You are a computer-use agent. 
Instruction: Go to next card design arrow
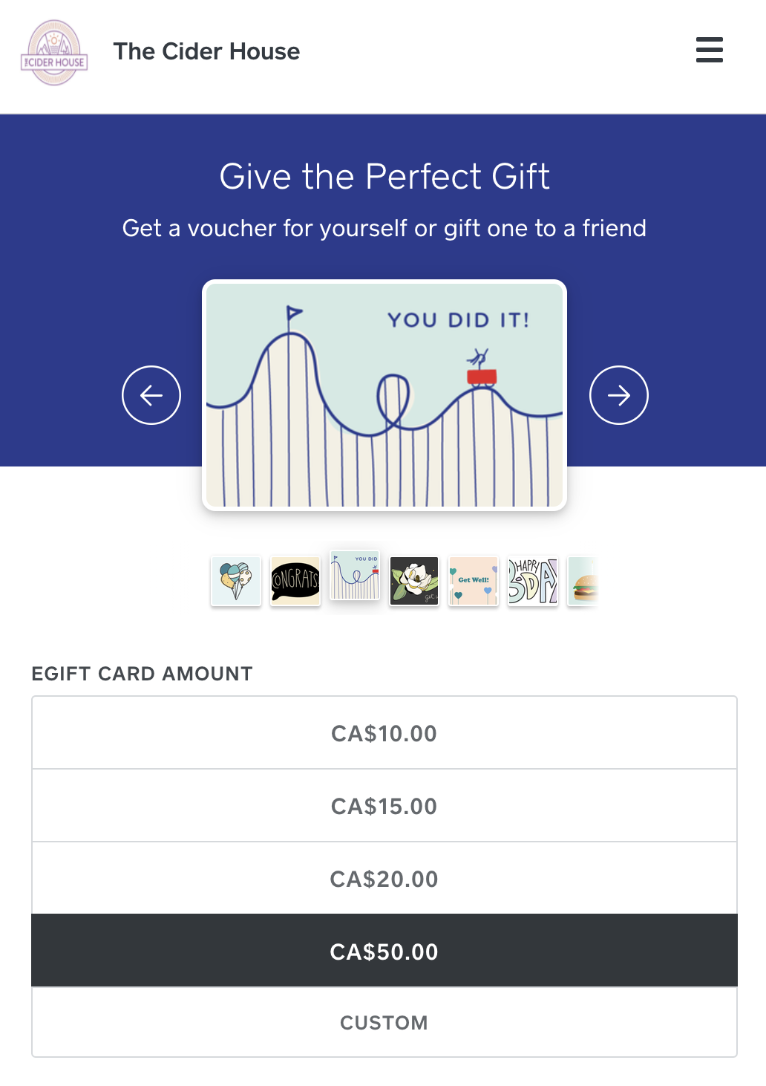click(x=618, y=395)
